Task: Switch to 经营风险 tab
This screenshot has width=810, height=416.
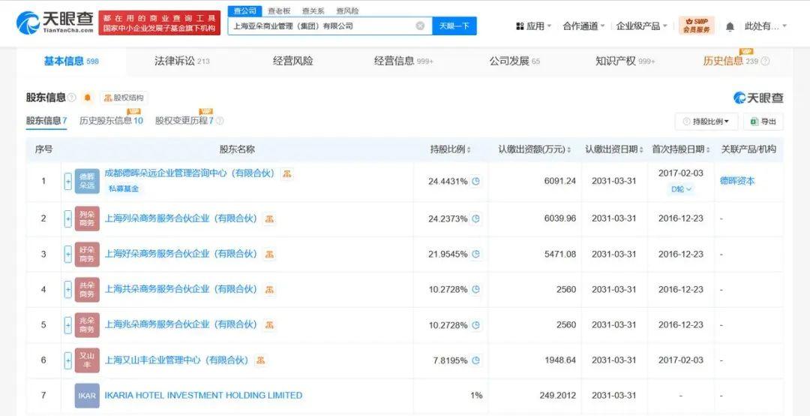Action: (x=293, y=61)
